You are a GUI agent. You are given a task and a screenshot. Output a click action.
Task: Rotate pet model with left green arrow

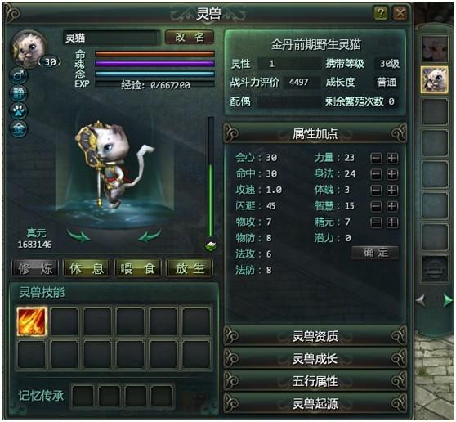click(78, 236)
